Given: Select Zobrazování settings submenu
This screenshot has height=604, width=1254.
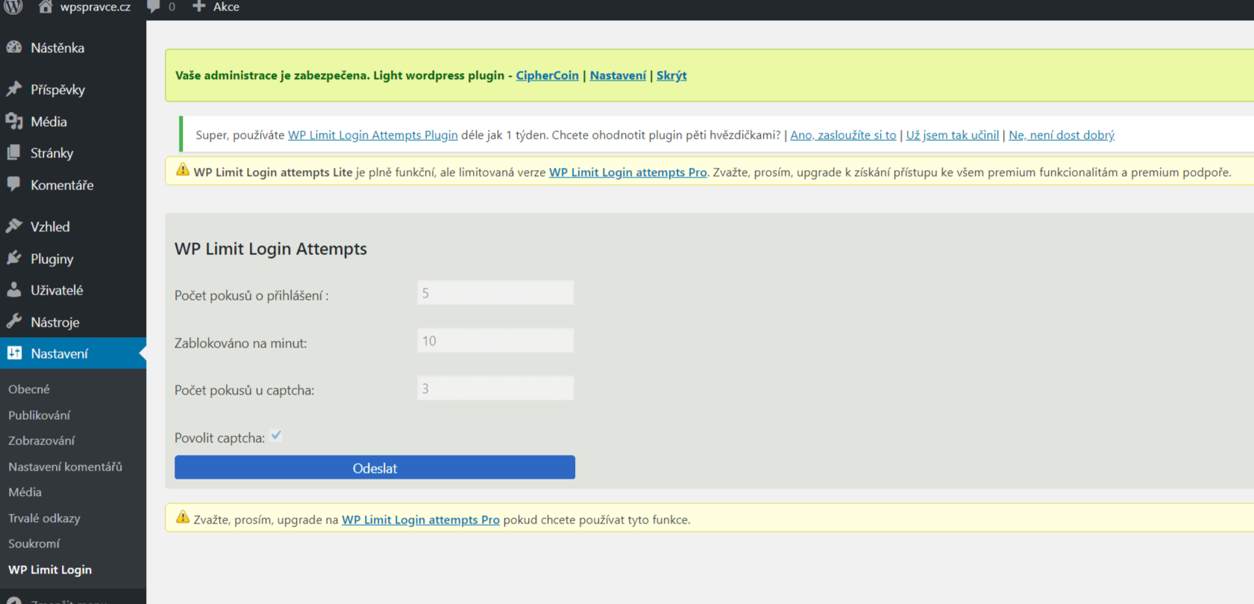Looking at the screenshot, I should pos(41,441).
